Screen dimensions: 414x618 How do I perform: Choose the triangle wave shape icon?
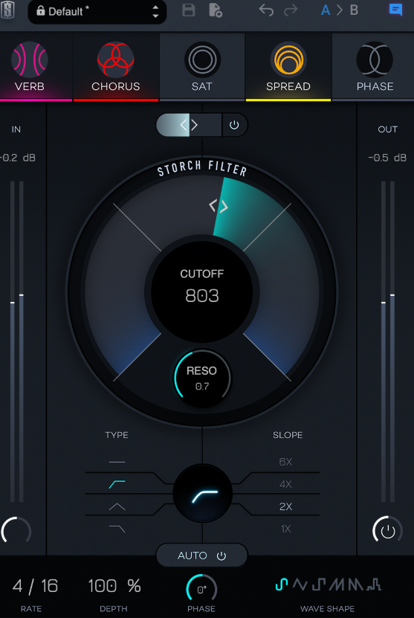click(300, 585)
